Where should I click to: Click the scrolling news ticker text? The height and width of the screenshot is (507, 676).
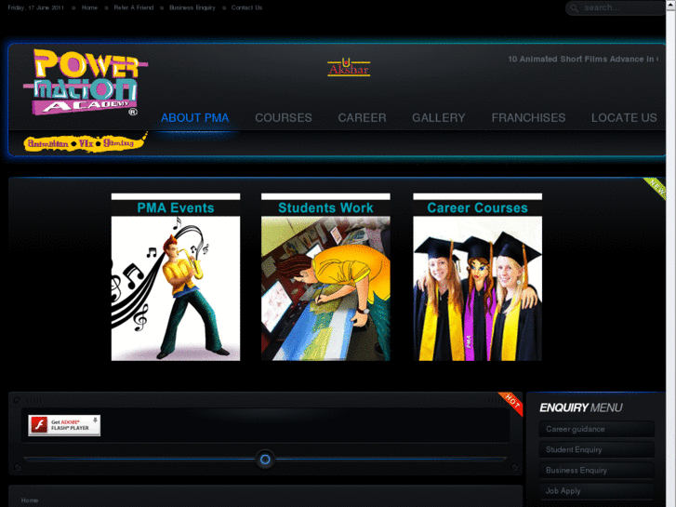tap(583, 60)
